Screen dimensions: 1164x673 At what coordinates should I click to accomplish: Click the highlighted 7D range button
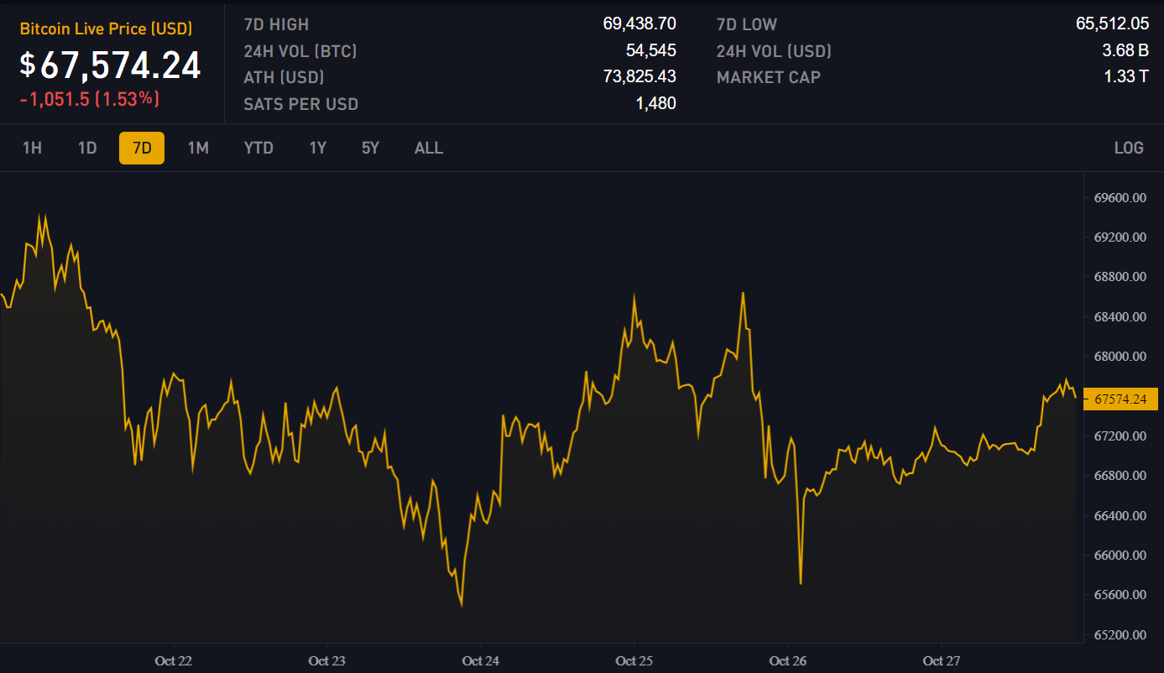point(142,149)
